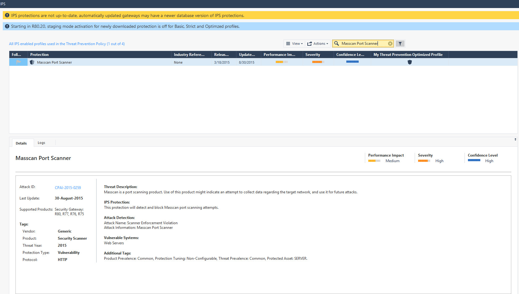This screenshot has height=294, width=519.
Task: Click the 'HTTP' protocol tag value
Action: (63, 260)
